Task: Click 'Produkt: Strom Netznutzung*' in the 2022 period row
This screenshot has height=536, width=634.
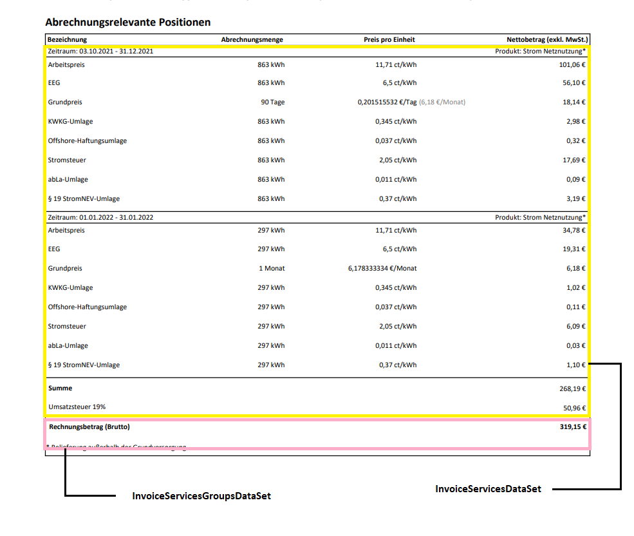Action: 540,217
